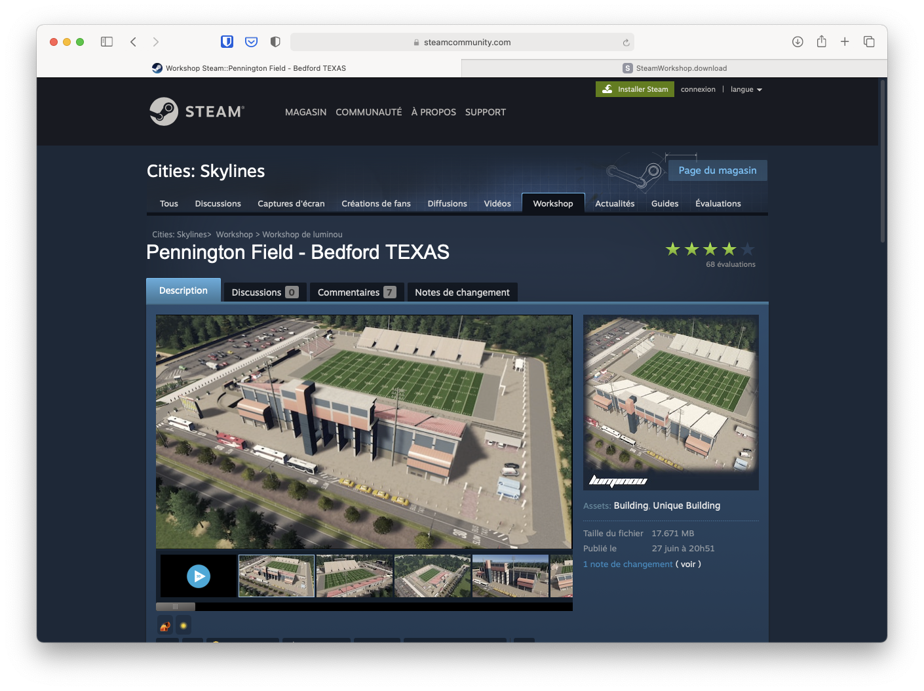The height and width of the screenshot is (691, 924).
Task: Click the Cities: Skylines title heading
Action: (206, 171)
